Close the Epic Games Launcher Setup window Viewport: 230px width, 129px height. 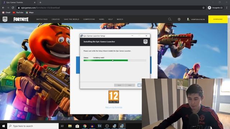point(146,36)
